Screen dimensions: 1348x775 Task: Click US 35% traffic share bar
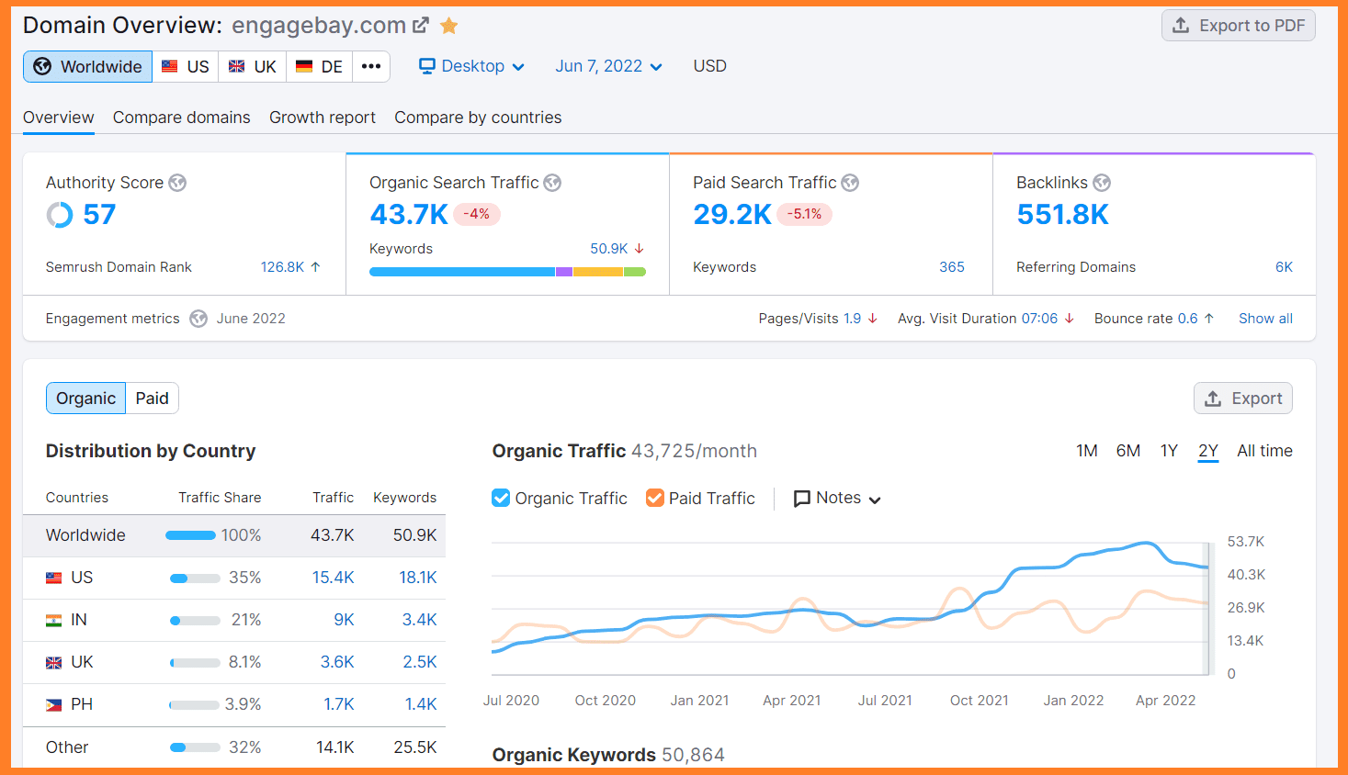click(x=195, y=578)
